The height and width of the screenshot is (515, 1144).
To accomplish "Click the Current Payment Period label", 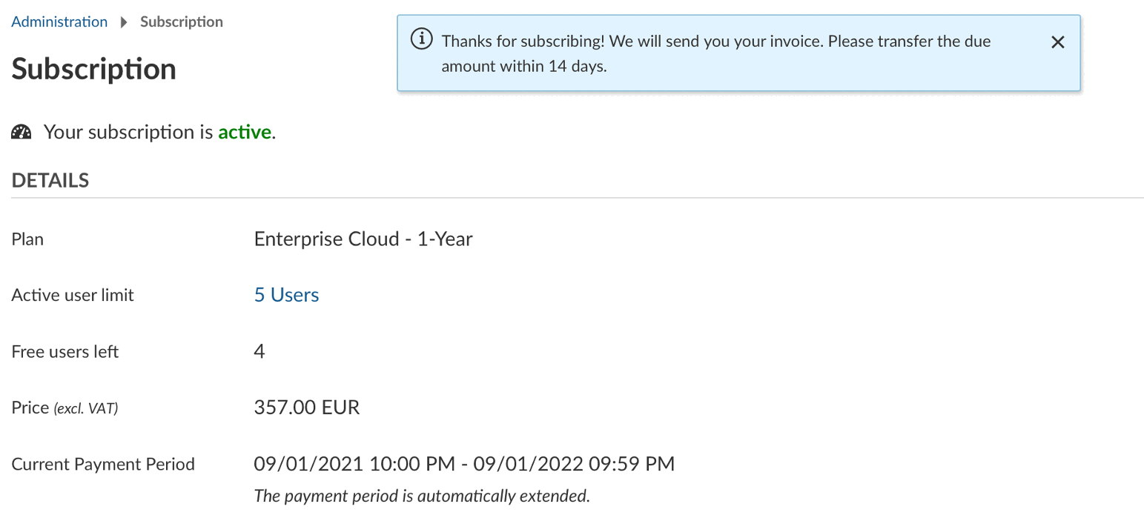I will 102,463.
